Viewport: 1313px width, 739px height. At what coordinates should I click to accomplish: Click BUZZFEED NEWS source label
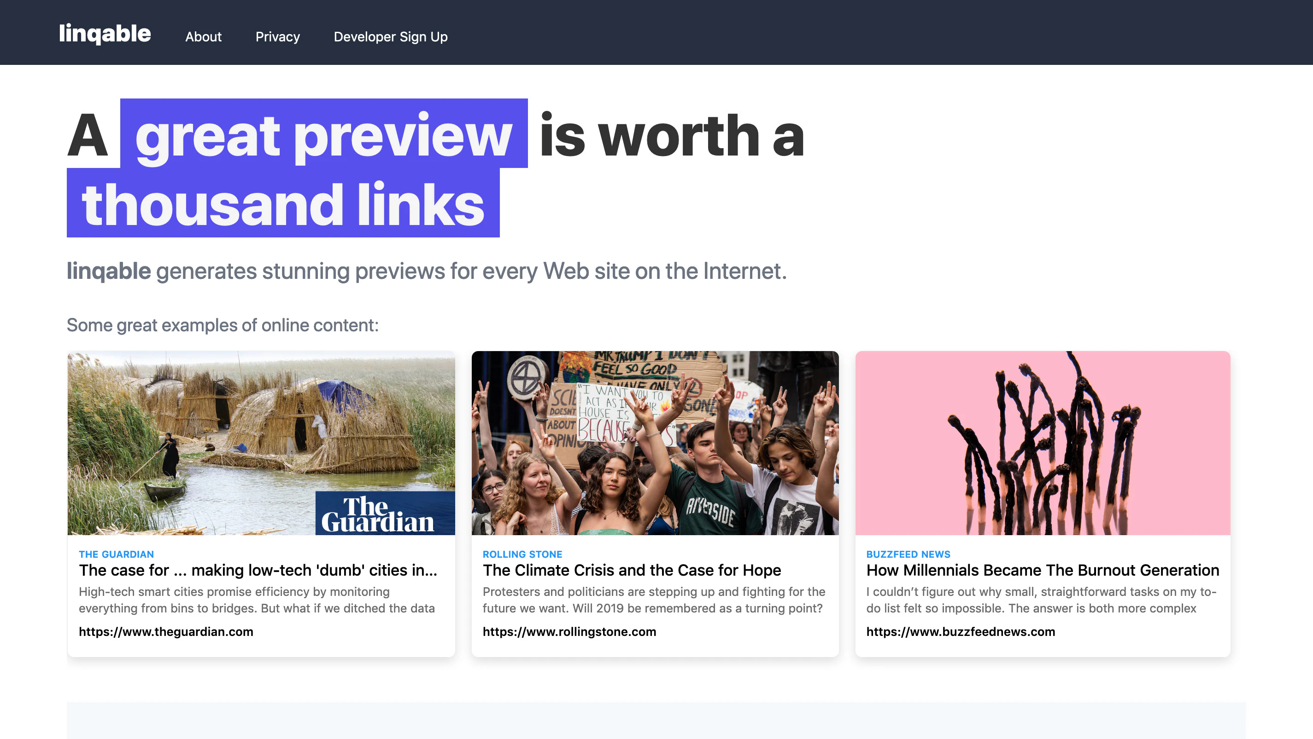pyautogui.click(x=908, y=554)
